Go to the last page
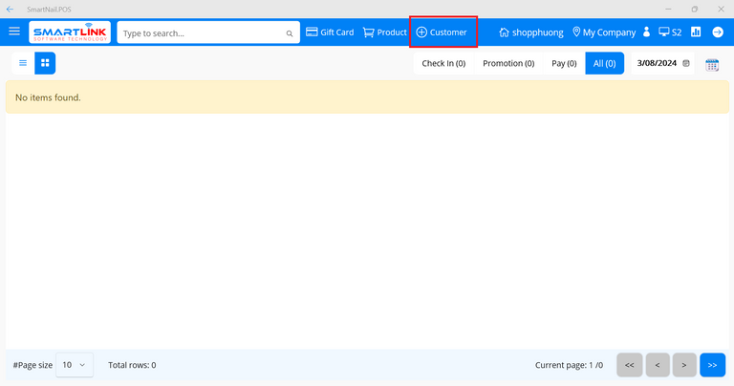 click(712, 365)
